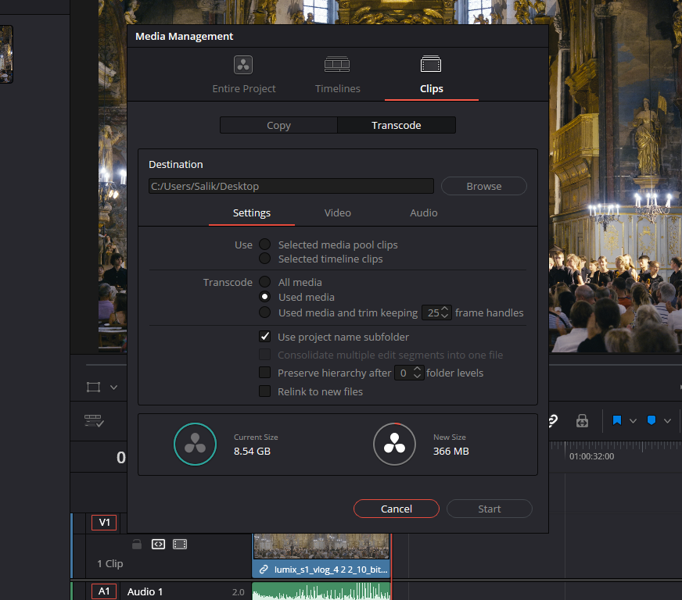Screen dimensions: 682x600
Task: Click the blue marker icon
Action: pos(651,420)
